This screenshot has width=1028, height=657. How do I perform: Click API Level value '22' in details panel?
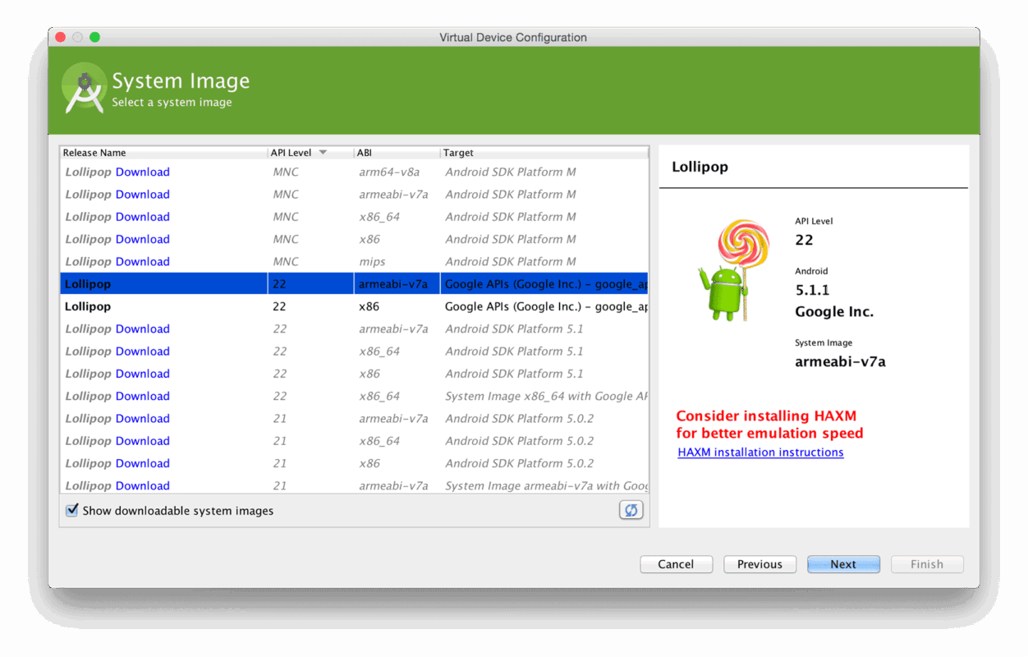tap(804, 240)
